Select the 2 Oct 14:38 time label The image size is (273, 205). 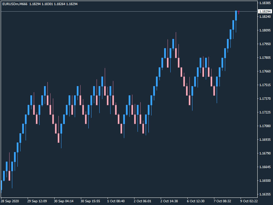tap(170, 201)
